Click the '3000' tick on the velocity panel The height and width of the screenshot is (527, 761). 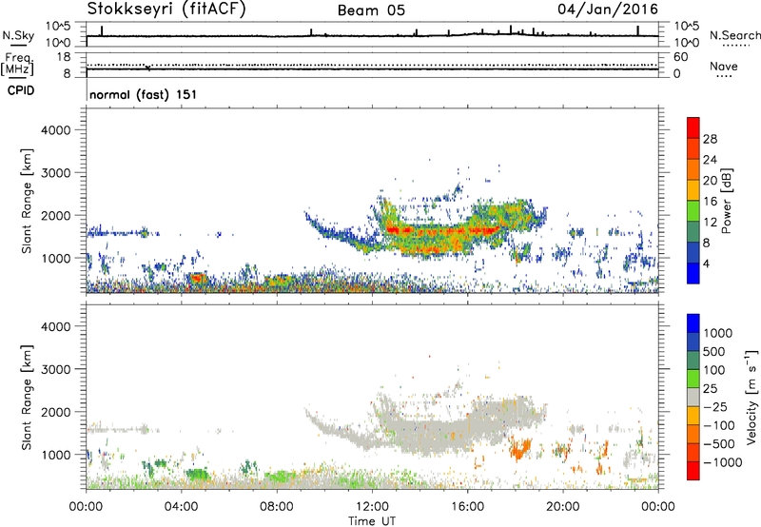[x=55, y=369]
